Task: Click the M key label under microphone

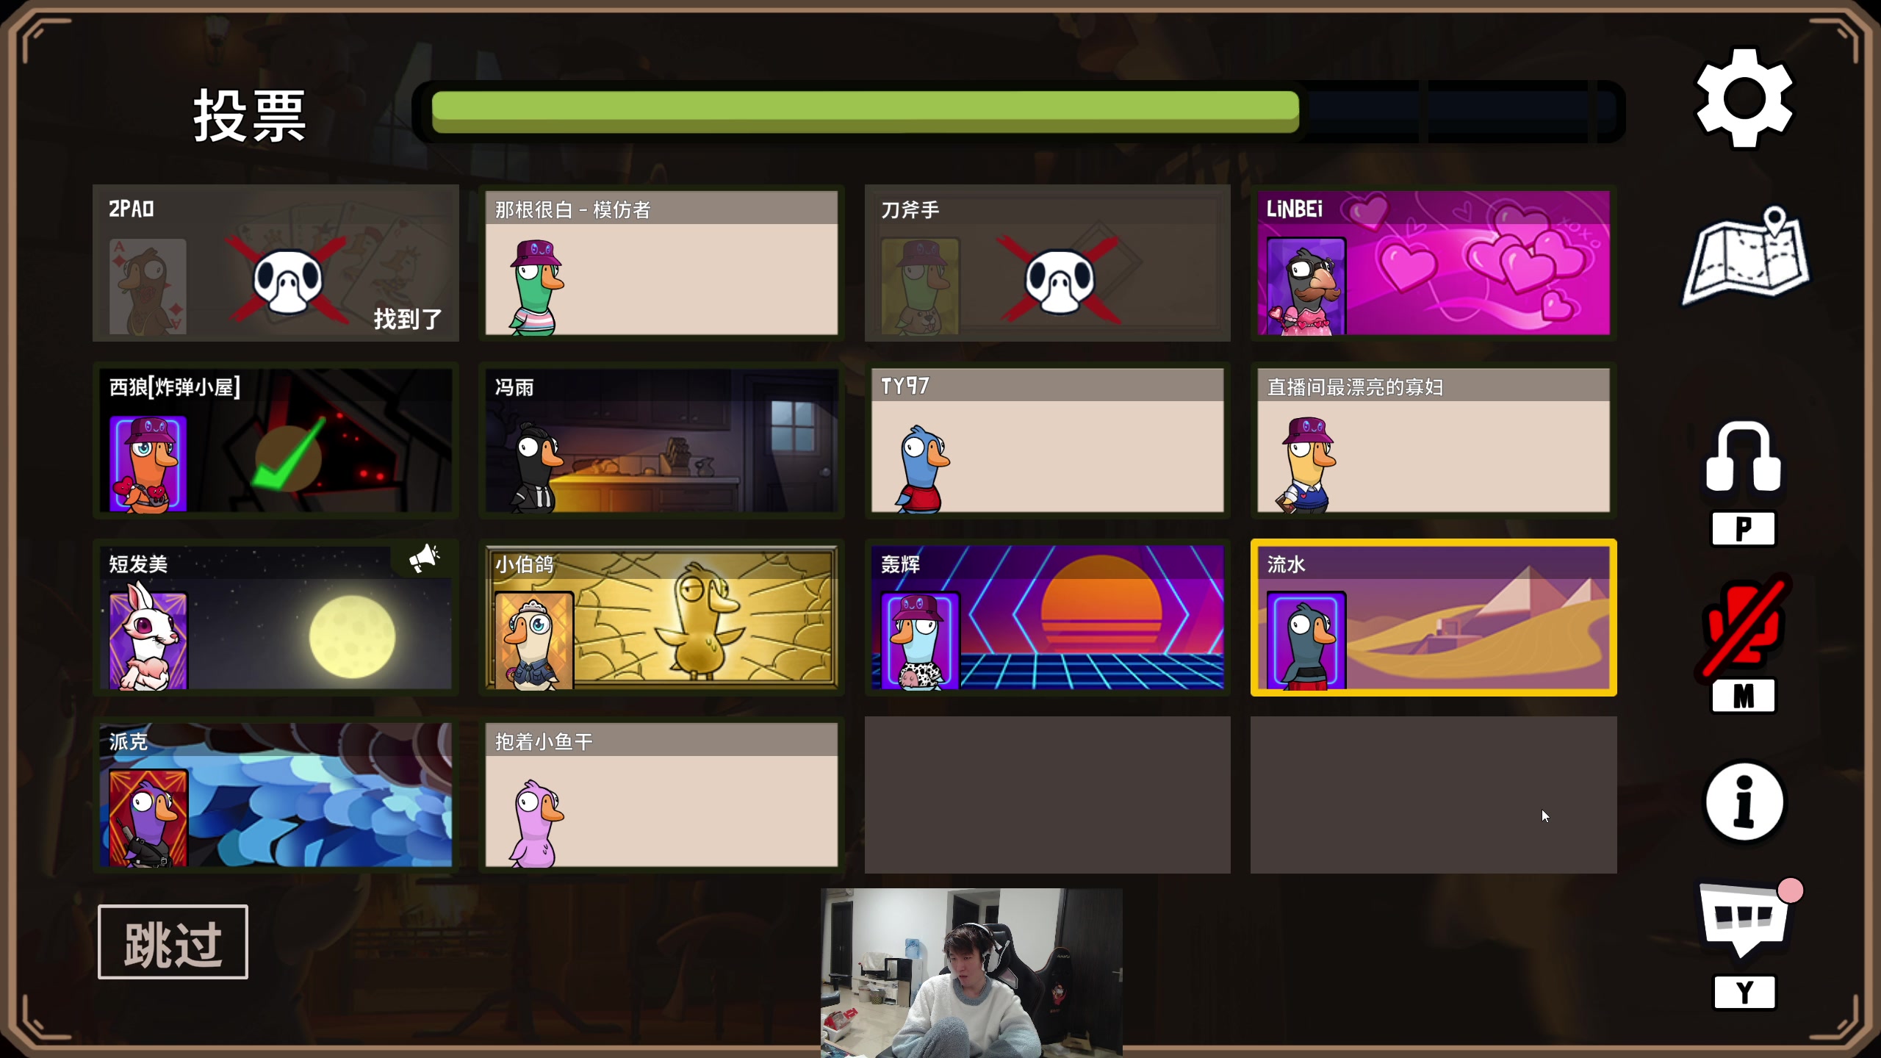Action: pos(1743,695)
